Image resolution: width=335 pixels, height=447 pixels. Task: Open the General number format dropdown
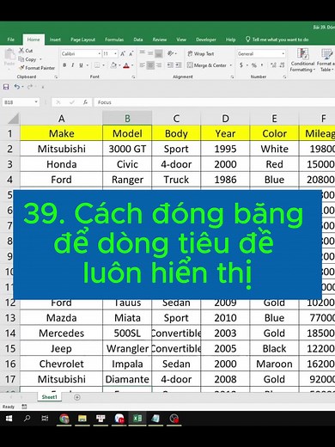tap(283, 53)
